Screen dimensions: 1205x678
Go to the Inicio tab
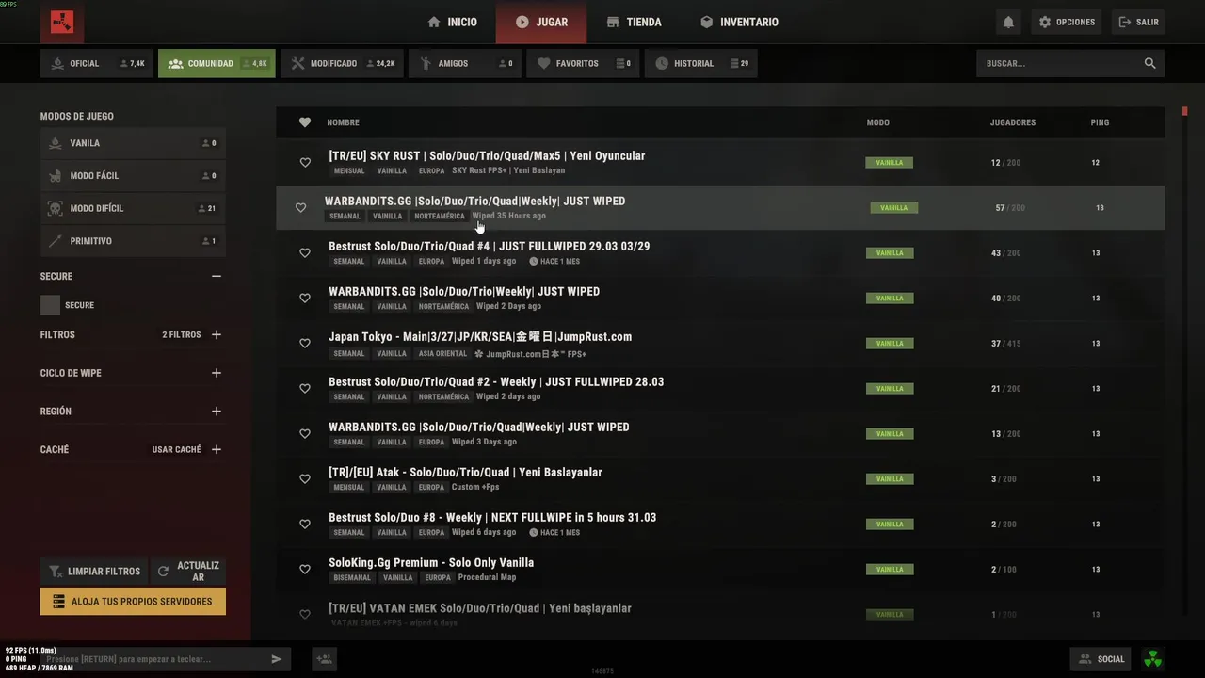tap(452, 22)
